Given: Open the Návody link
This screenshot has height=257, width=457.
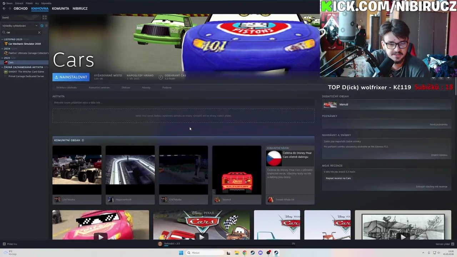Looking at the screenshot, I should tap(146, 87).
